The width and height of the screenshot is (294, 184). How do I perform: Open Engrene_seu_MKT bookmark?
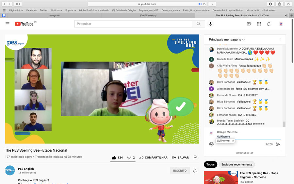pyautogui.click(x=149, y=10)
